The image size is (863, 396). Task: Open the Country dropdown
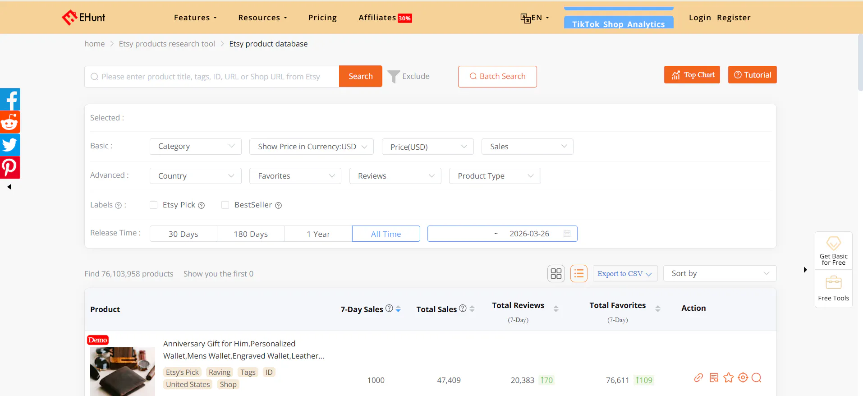[196, 176]
